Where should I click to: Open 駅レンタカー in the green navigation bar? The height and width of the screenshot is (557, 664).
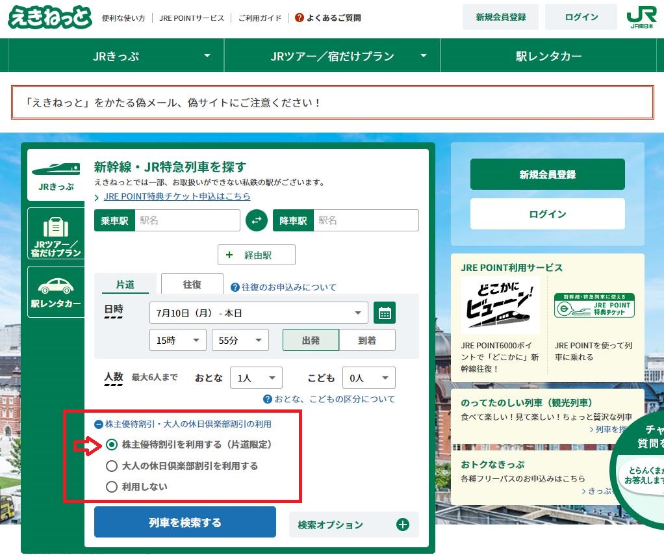pos(549,56)
